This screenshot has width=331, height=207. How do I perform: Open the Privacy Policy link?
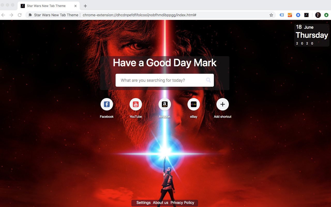[x=182, y=203]
